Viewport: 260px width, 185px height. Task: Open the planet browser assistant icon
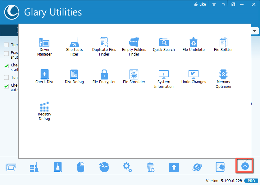[197, 167]
